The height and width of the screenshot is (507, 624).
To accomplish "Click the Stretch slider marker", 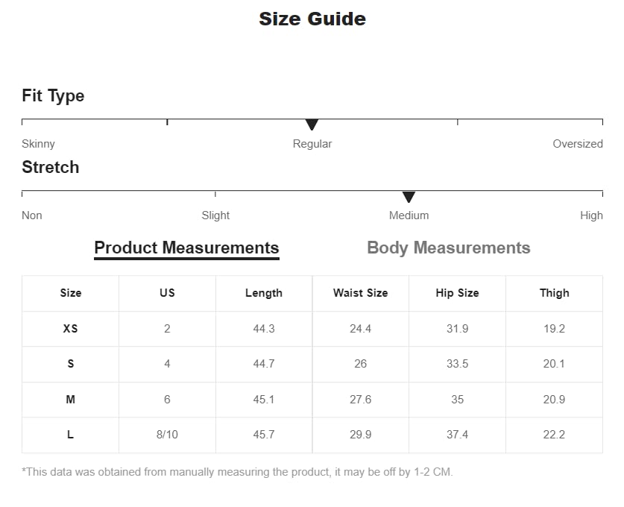I will coord(409,197).
